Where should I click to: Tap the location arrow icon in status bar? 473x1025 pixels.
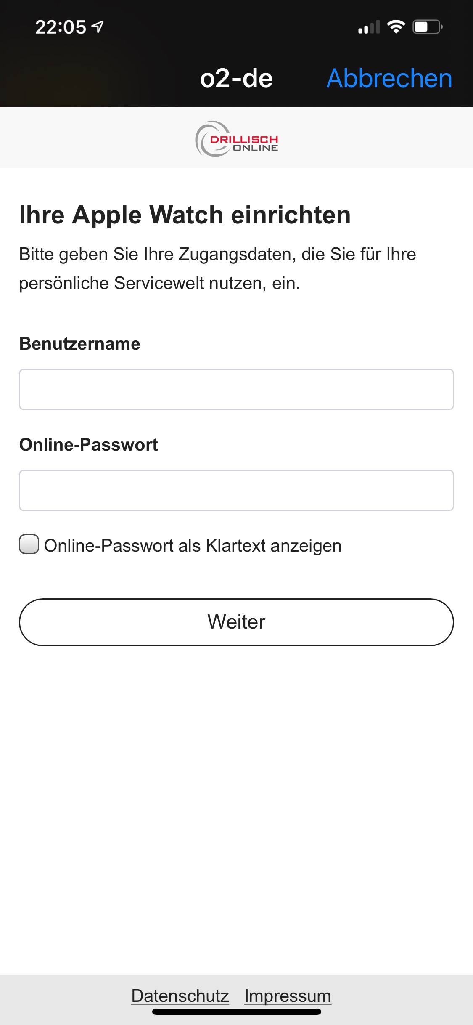click(98, 27)
